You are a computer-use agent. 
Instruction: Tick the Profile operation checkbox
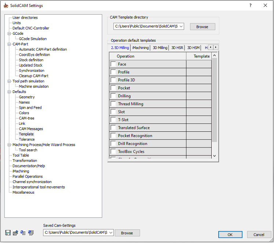[113, 72]
